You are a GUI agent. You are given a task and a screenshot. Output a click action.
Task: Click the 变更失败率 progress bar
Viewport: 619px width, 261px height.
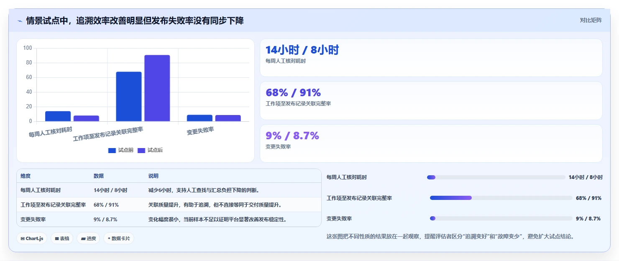click(x=501, y=218)
